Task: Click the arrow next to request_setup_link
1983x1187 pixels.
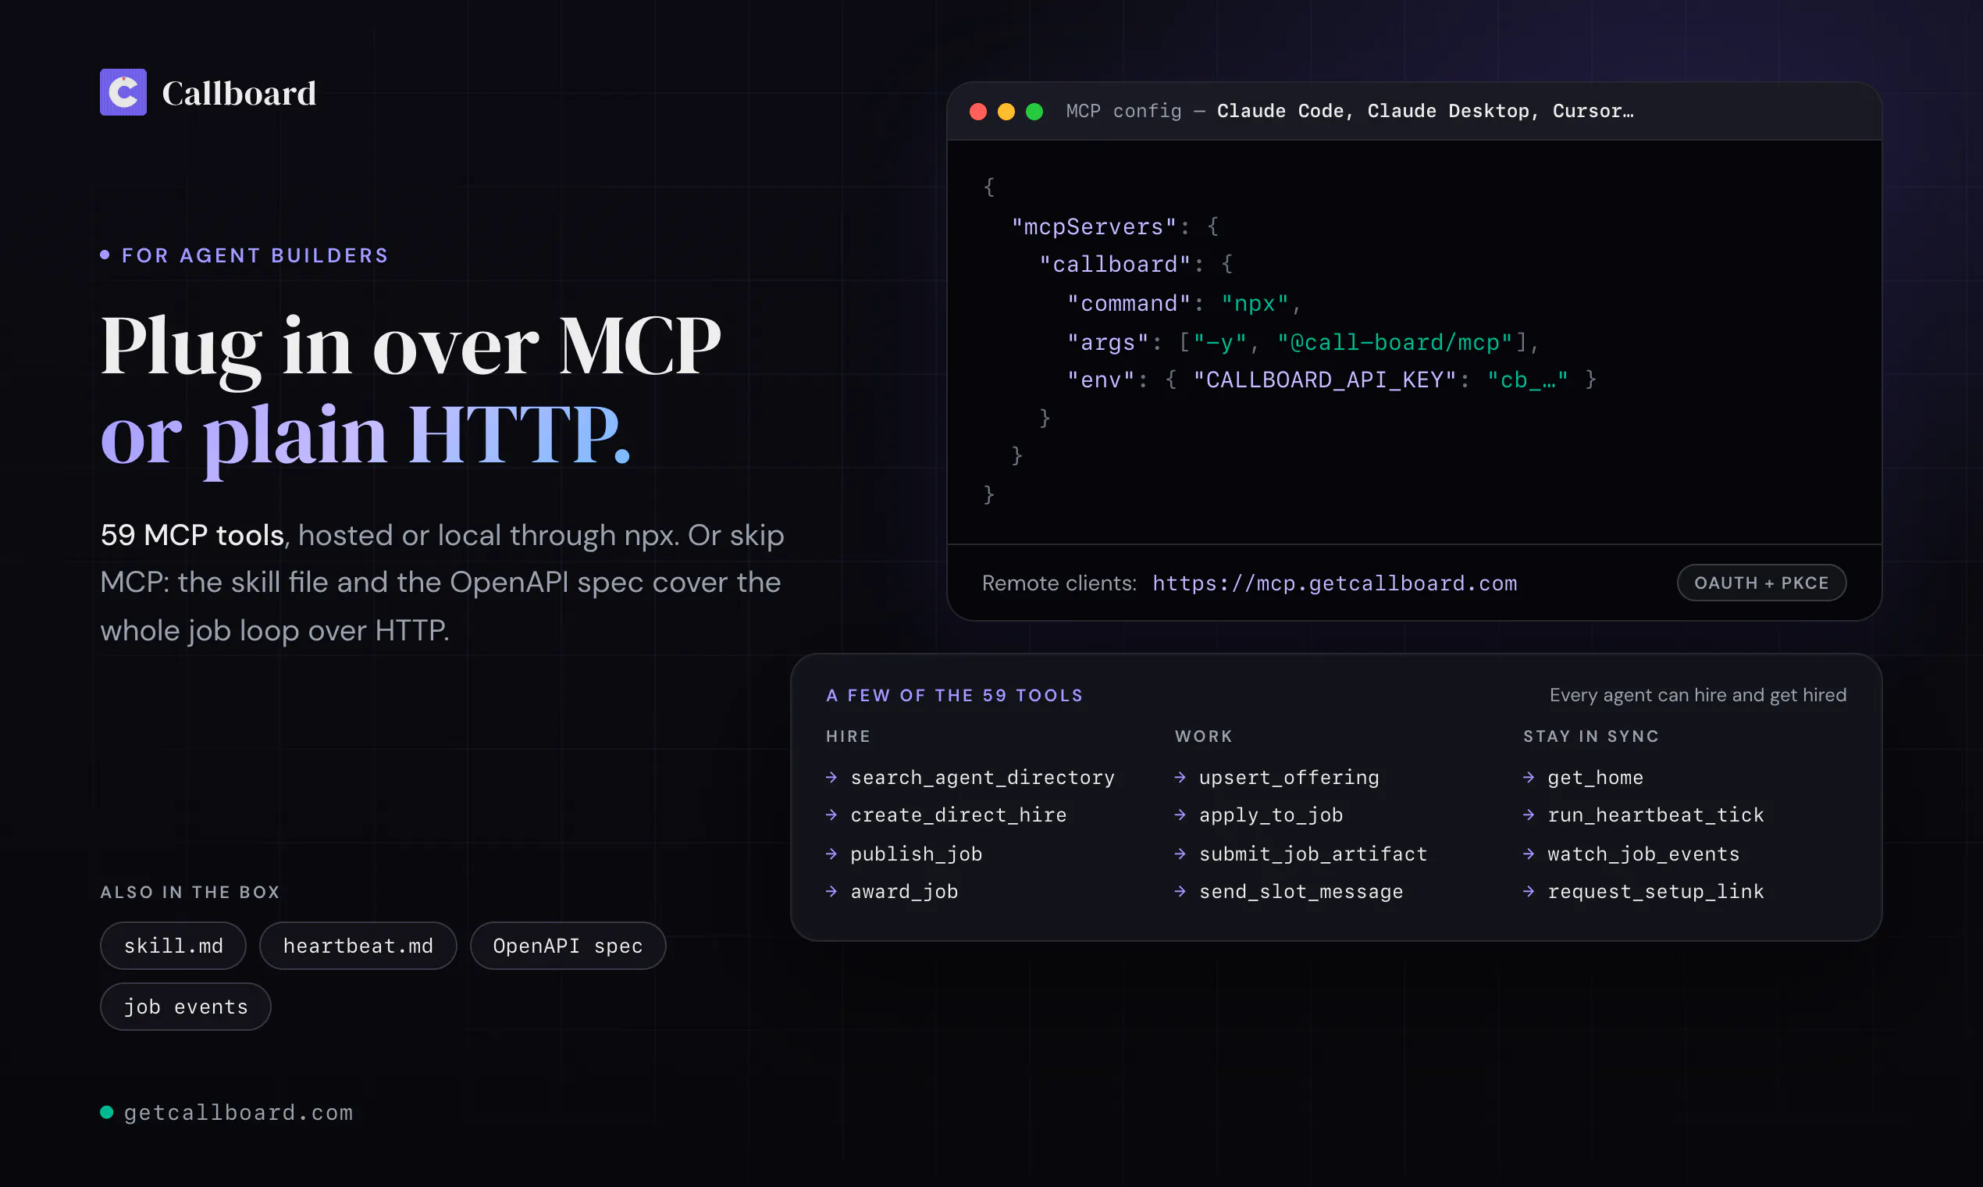Action: pos(1529,891)
